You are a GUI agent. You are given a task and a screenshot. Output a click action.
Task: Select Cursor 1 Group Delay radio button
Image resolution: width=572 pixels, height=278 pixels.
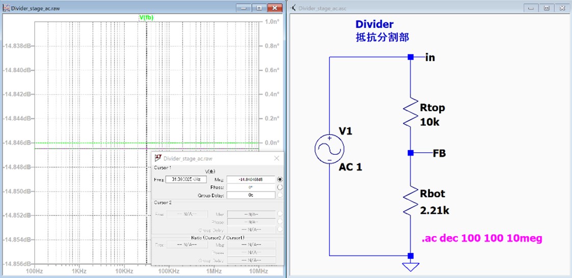(280, 195)
